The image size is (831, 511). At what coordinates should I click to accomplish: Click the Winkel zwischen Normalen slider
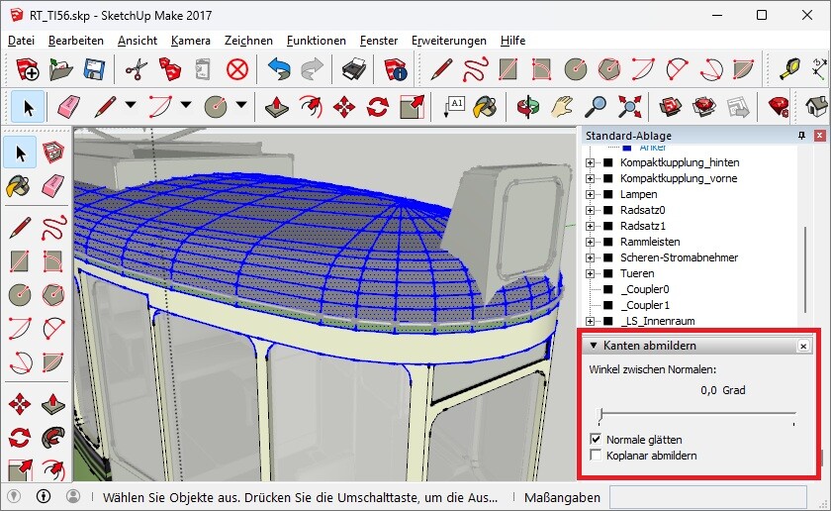[697, 413]
